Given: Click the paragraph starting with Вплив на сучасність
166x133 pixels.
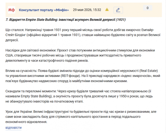Looking at the screenshot, I should pos(83,76).
